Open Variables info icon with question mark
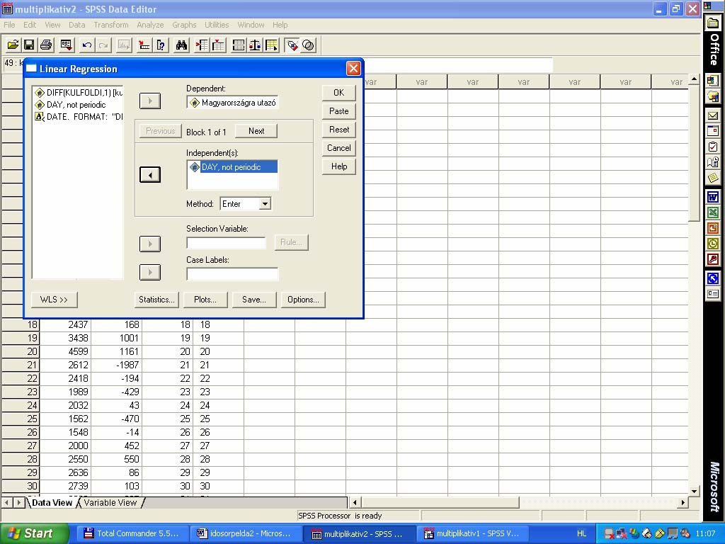 point(161,45)
